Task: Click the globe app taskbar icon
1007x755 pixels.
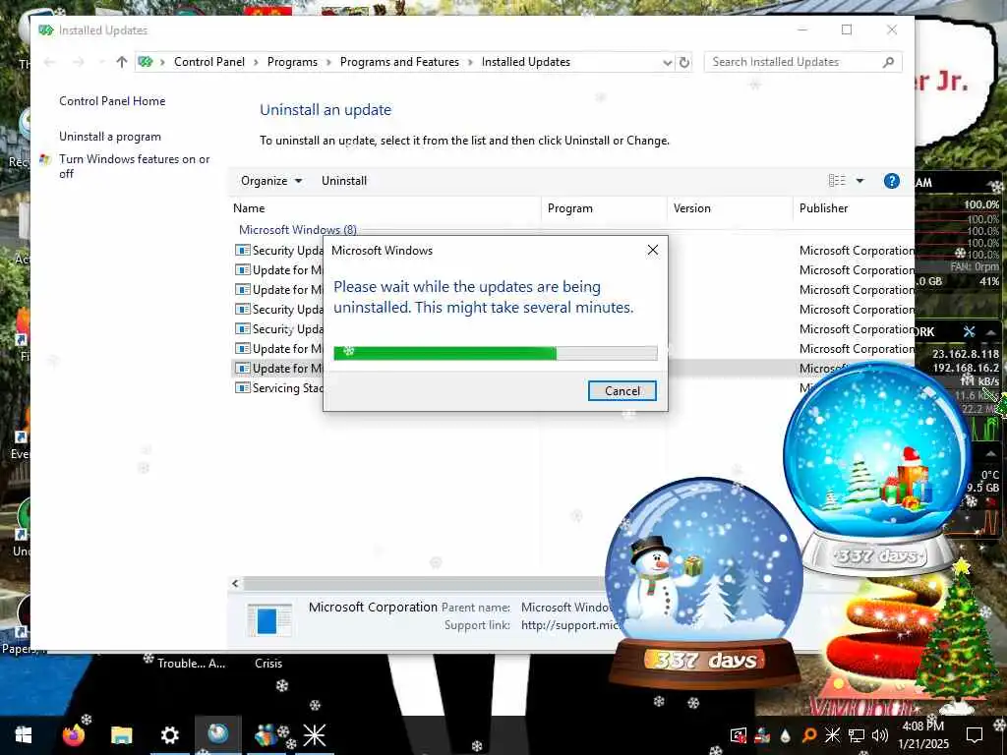Action: point(217,733)
